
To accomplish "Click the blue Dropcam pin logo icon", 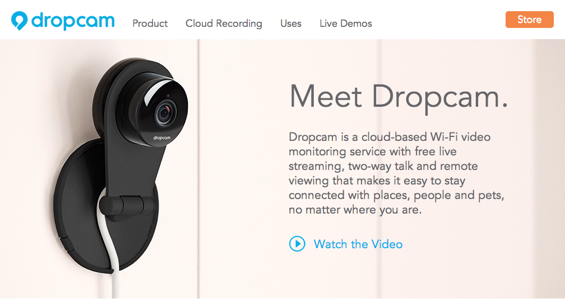I will pos(20,21).
